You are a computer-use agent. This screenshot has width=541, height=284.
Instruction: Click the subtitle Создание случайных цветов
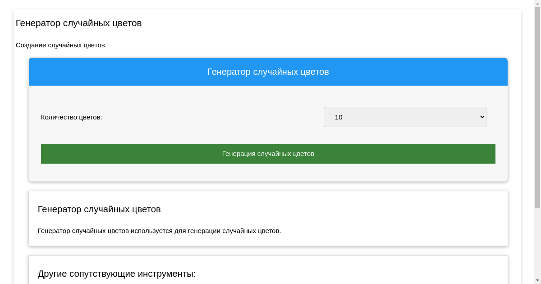[x=61, y=45]
